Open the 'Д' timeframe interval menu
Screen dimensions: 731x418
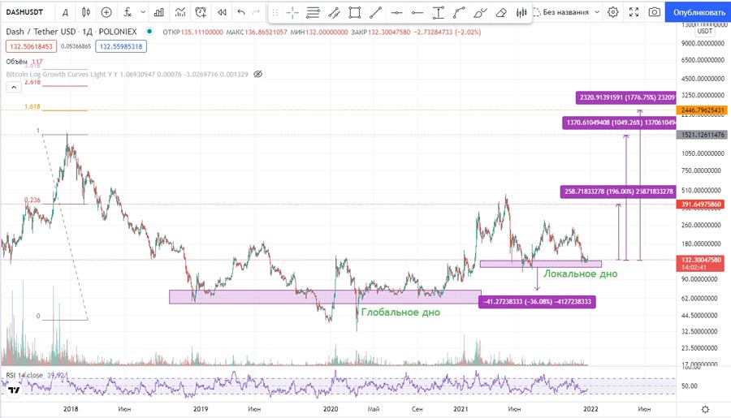(x=65, y=12)
